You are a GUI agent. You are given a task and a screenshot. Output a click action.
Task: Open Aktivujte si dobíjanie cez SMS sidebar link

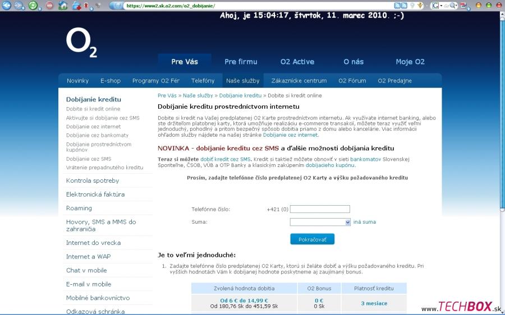coord(103,118)
